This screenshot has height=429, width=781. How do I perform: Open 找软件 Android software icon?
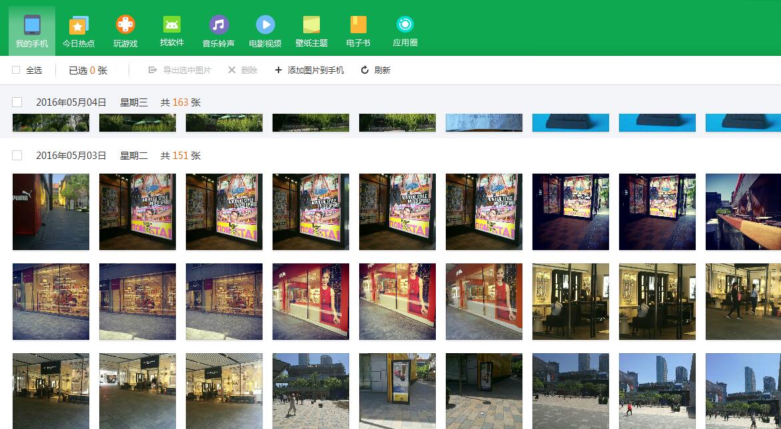coord(172,31)
